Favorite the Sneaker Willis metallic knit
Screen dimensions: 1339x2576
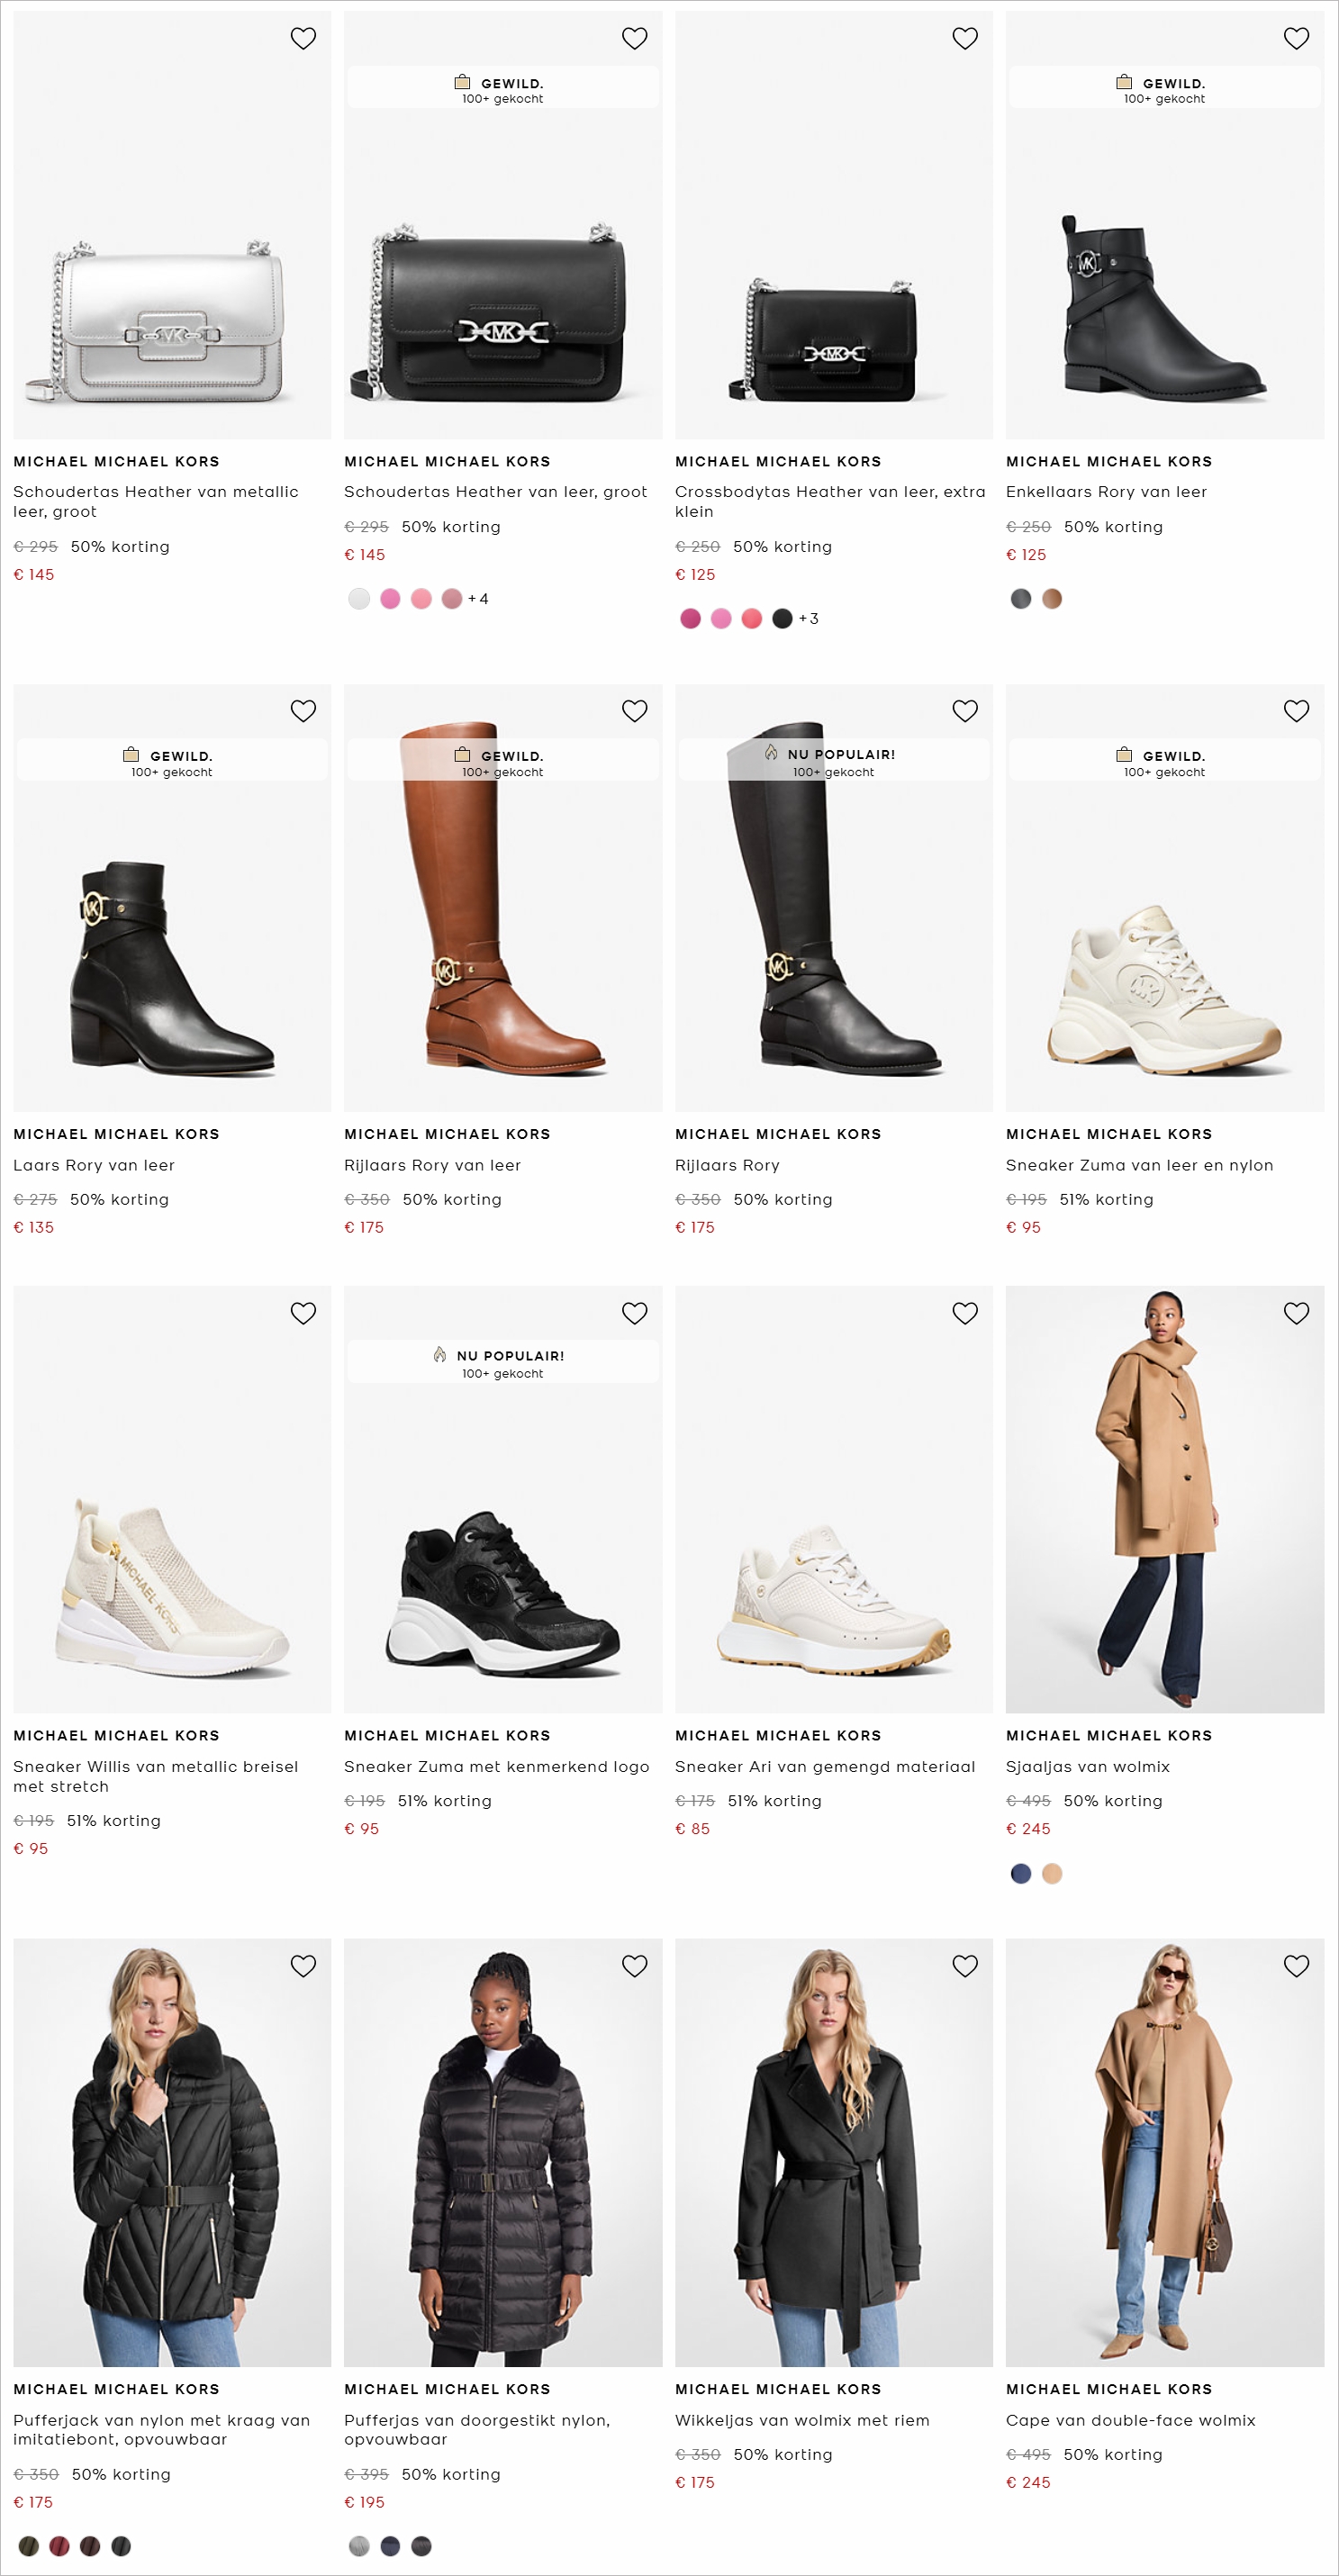tap(303, 1313)
